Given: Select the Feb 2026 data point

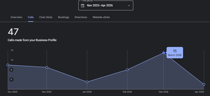Looking at the screenshot, I should (x=127, y=70).
